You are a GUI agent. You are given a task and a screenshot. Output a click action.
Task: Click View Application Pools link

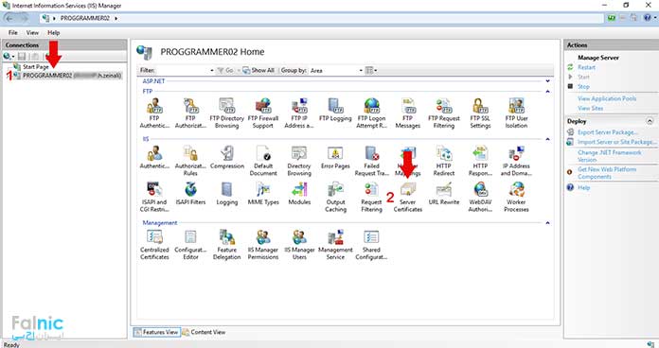pyautogui.click(x=607, y=98)
